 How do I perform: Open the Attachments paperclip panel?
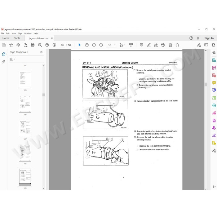3,62
